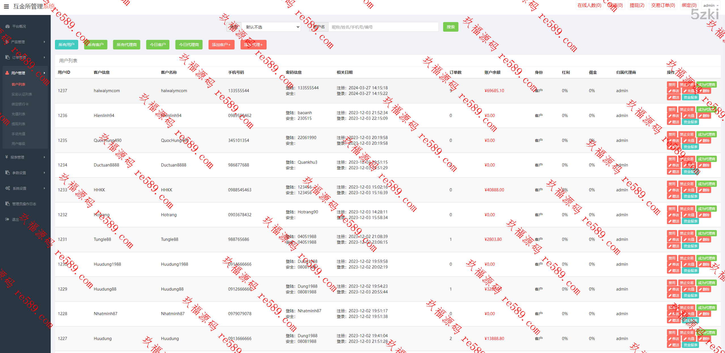Screen dimensions: 725x353
Task: Open 实名认证列表 submenu item
Action: point(22,94)
